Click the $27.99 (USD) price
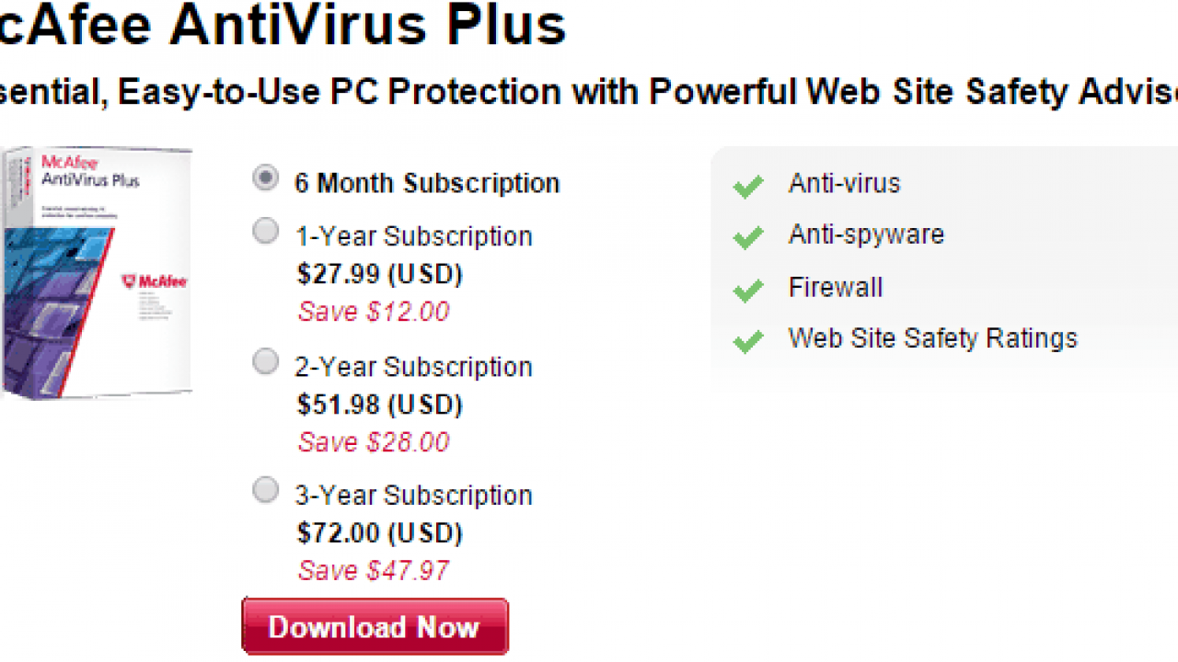This screenshot has height=662, width=1178. [380, 274]
